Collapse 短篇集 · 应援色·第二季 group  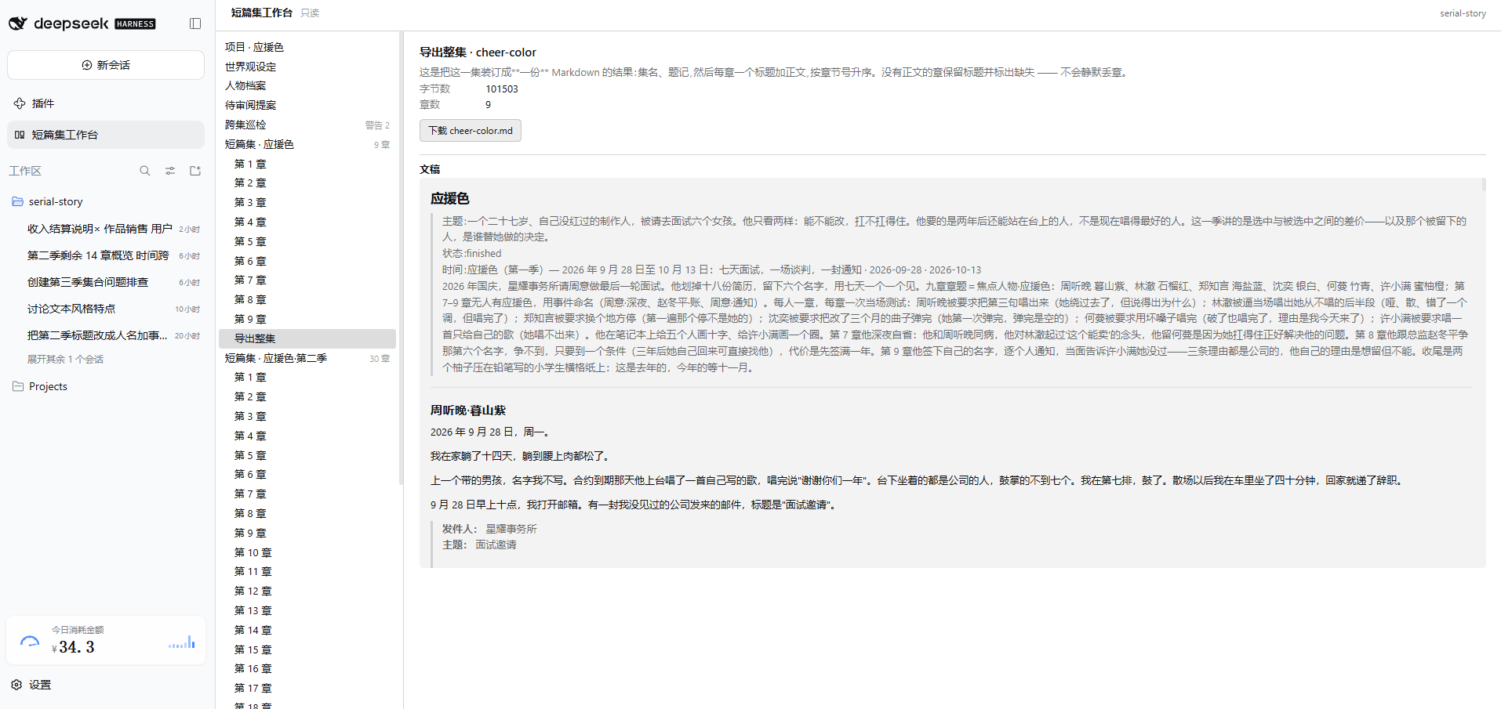coord(307,358)
